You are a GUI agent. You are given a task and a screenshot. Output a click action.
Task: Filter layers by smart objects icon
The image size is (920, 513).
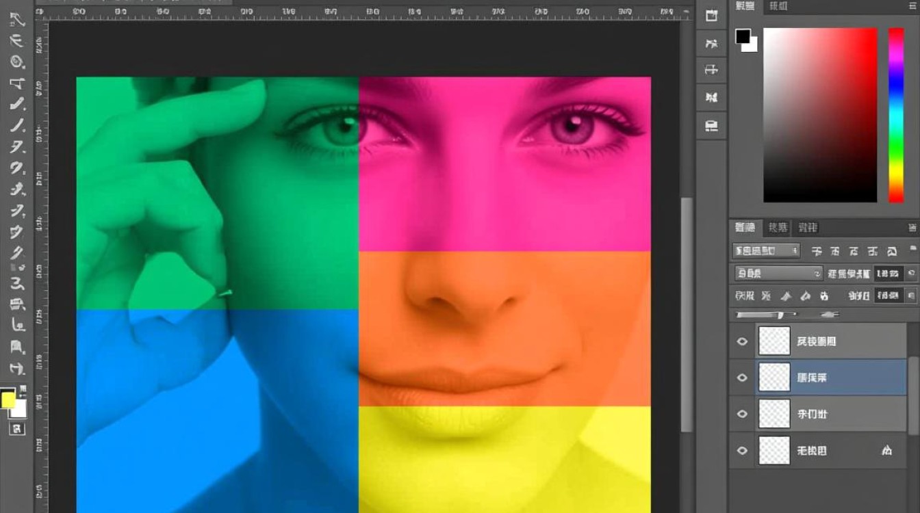(x=891, y=251)
